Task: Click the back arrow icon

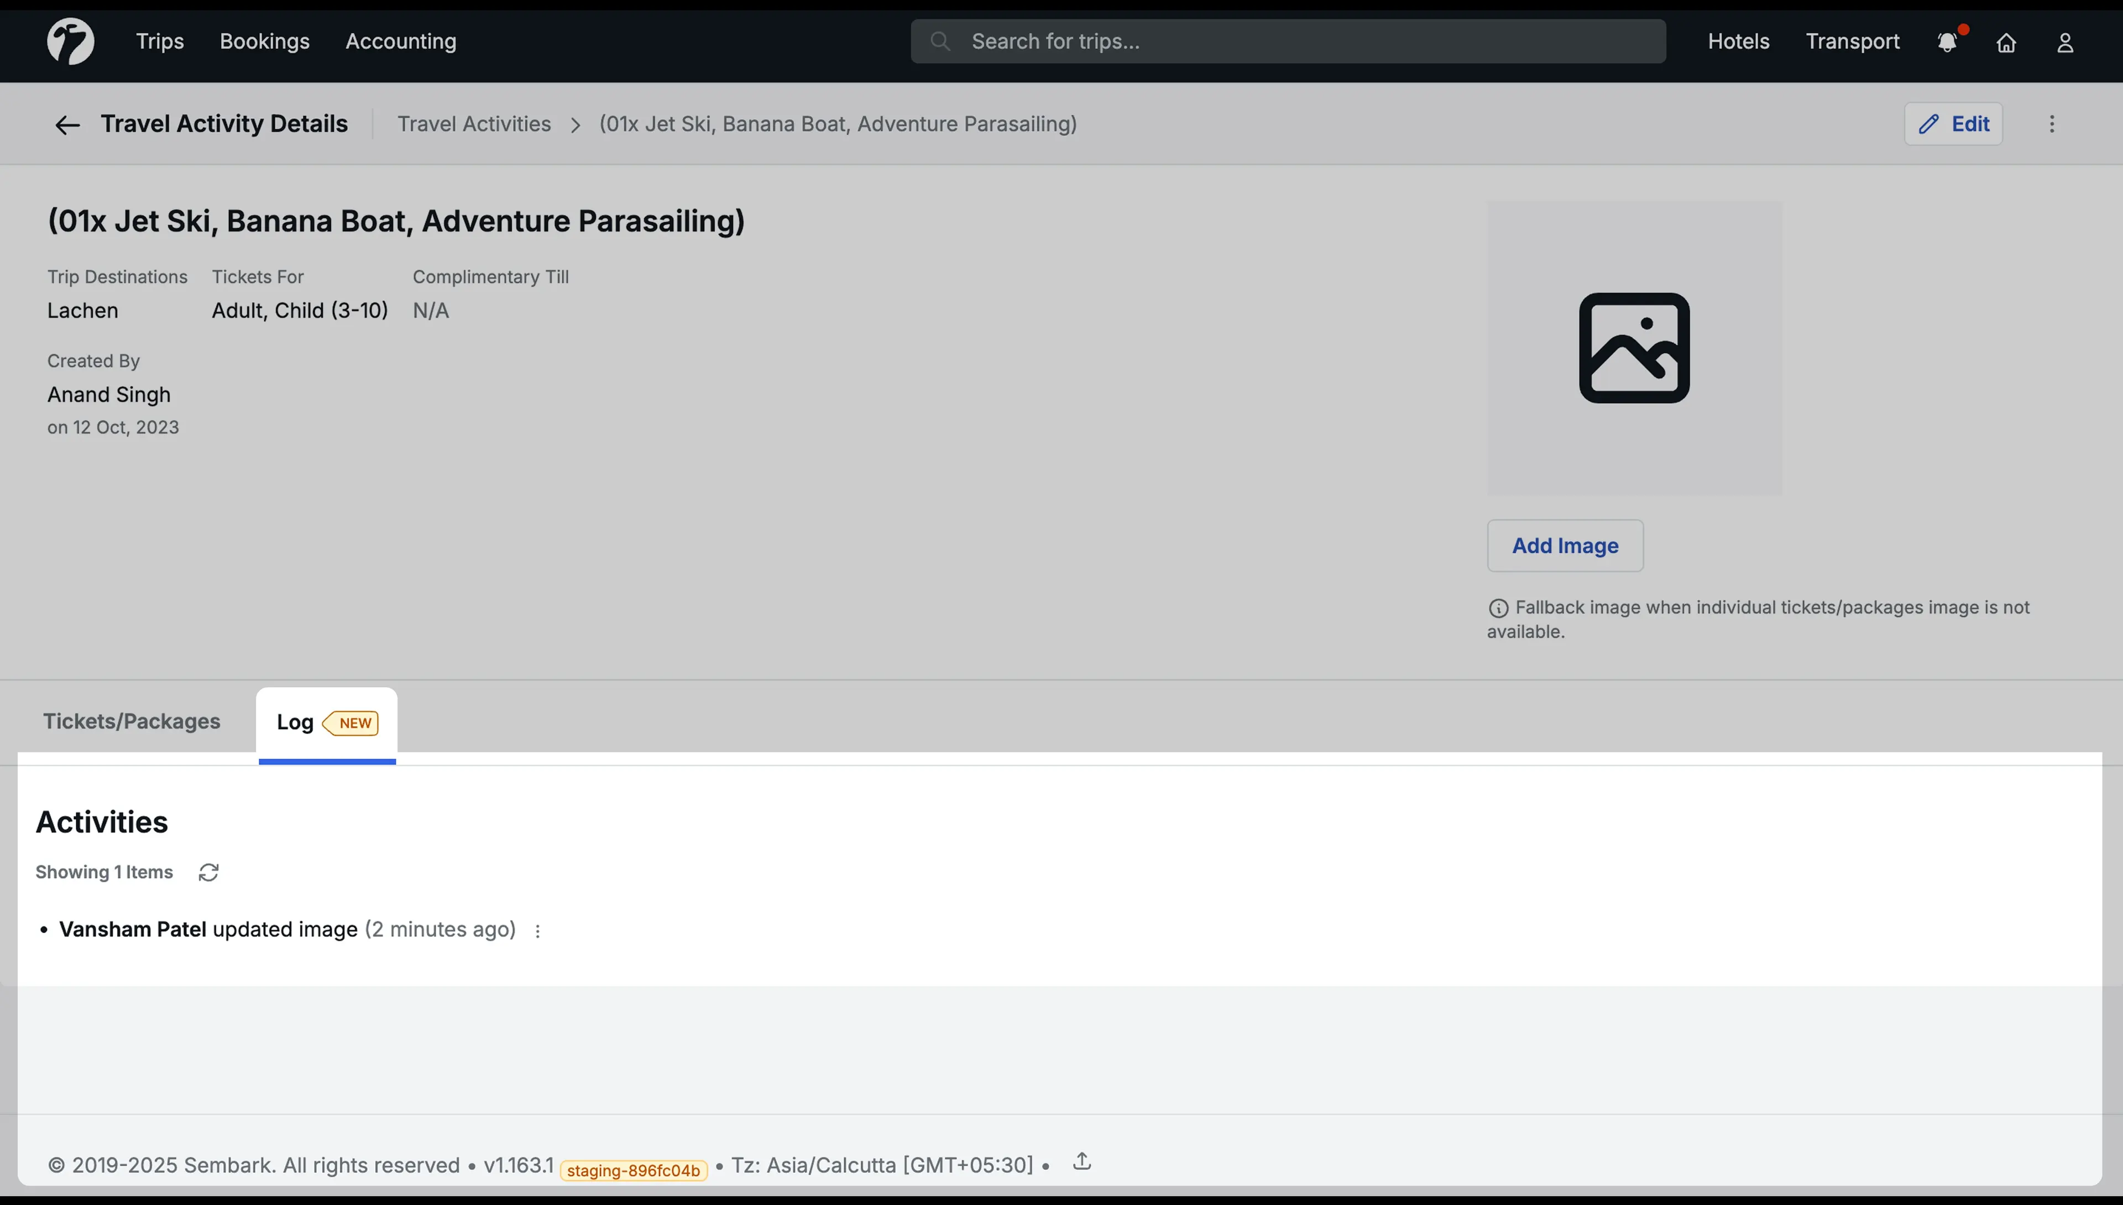Action: (67, 125)
